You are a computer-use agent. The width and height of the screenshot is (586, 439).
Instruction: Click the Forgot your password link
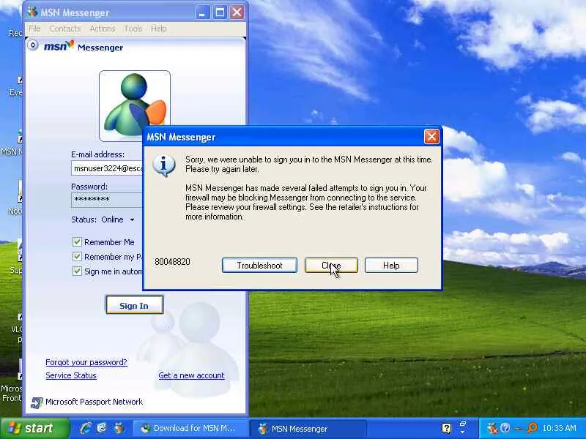86,362
